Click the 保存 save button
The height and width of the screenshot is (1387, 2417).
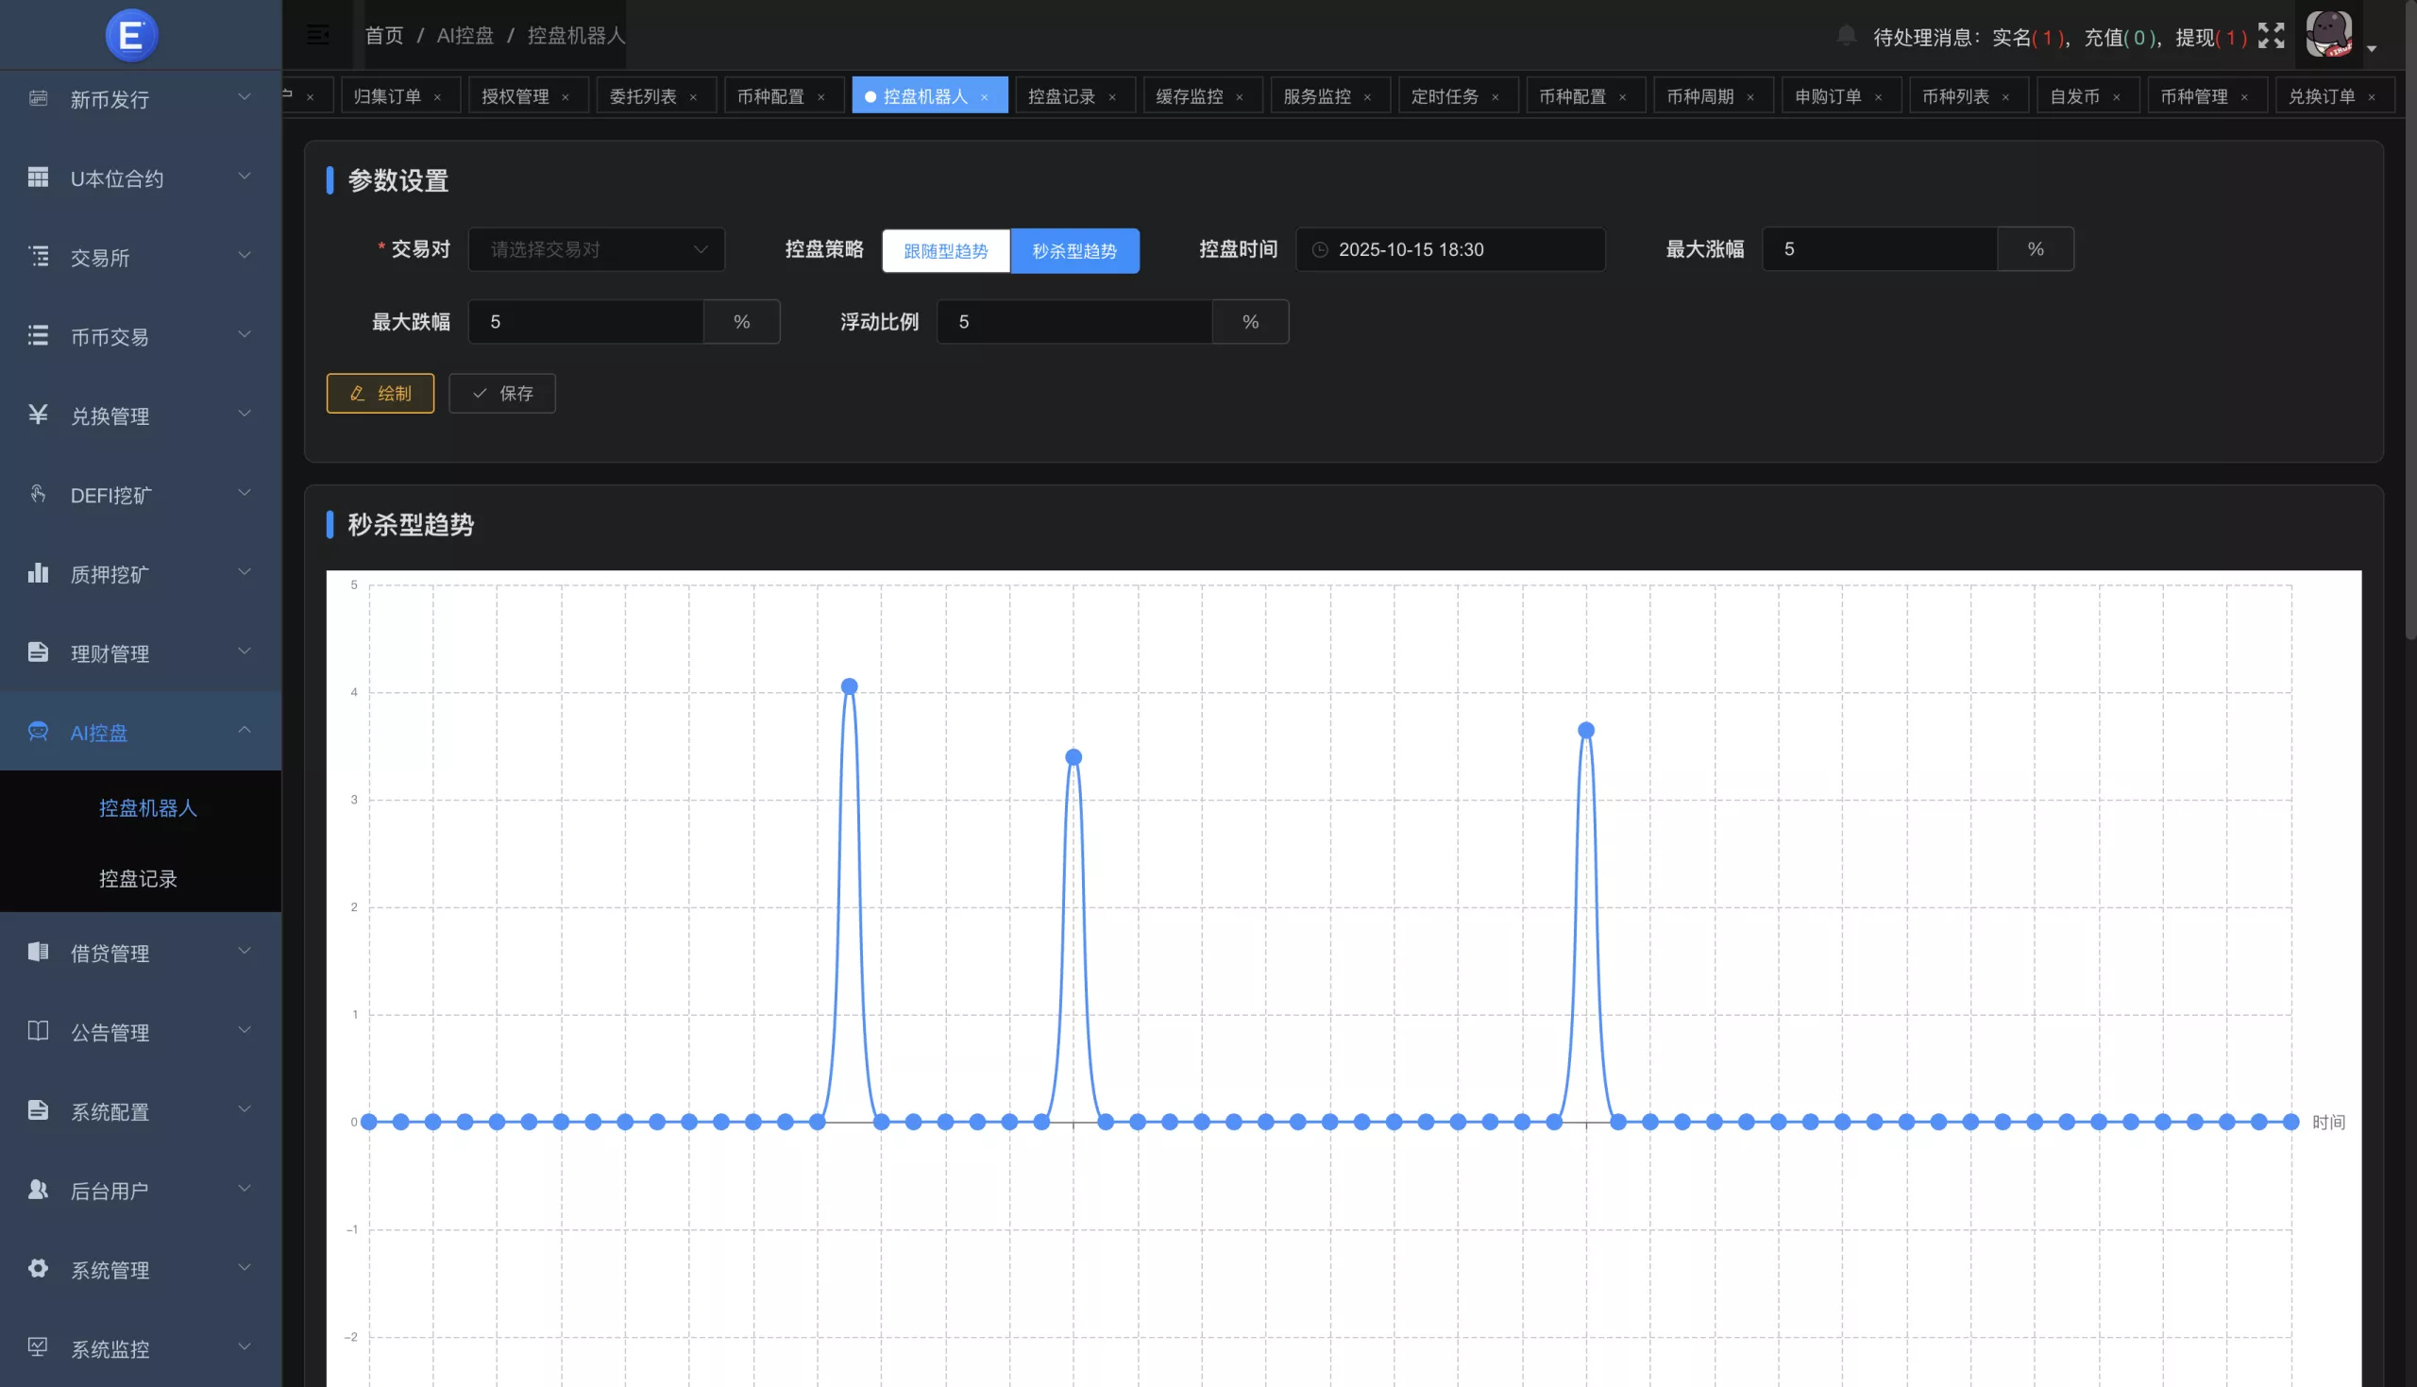coord(502,394)
